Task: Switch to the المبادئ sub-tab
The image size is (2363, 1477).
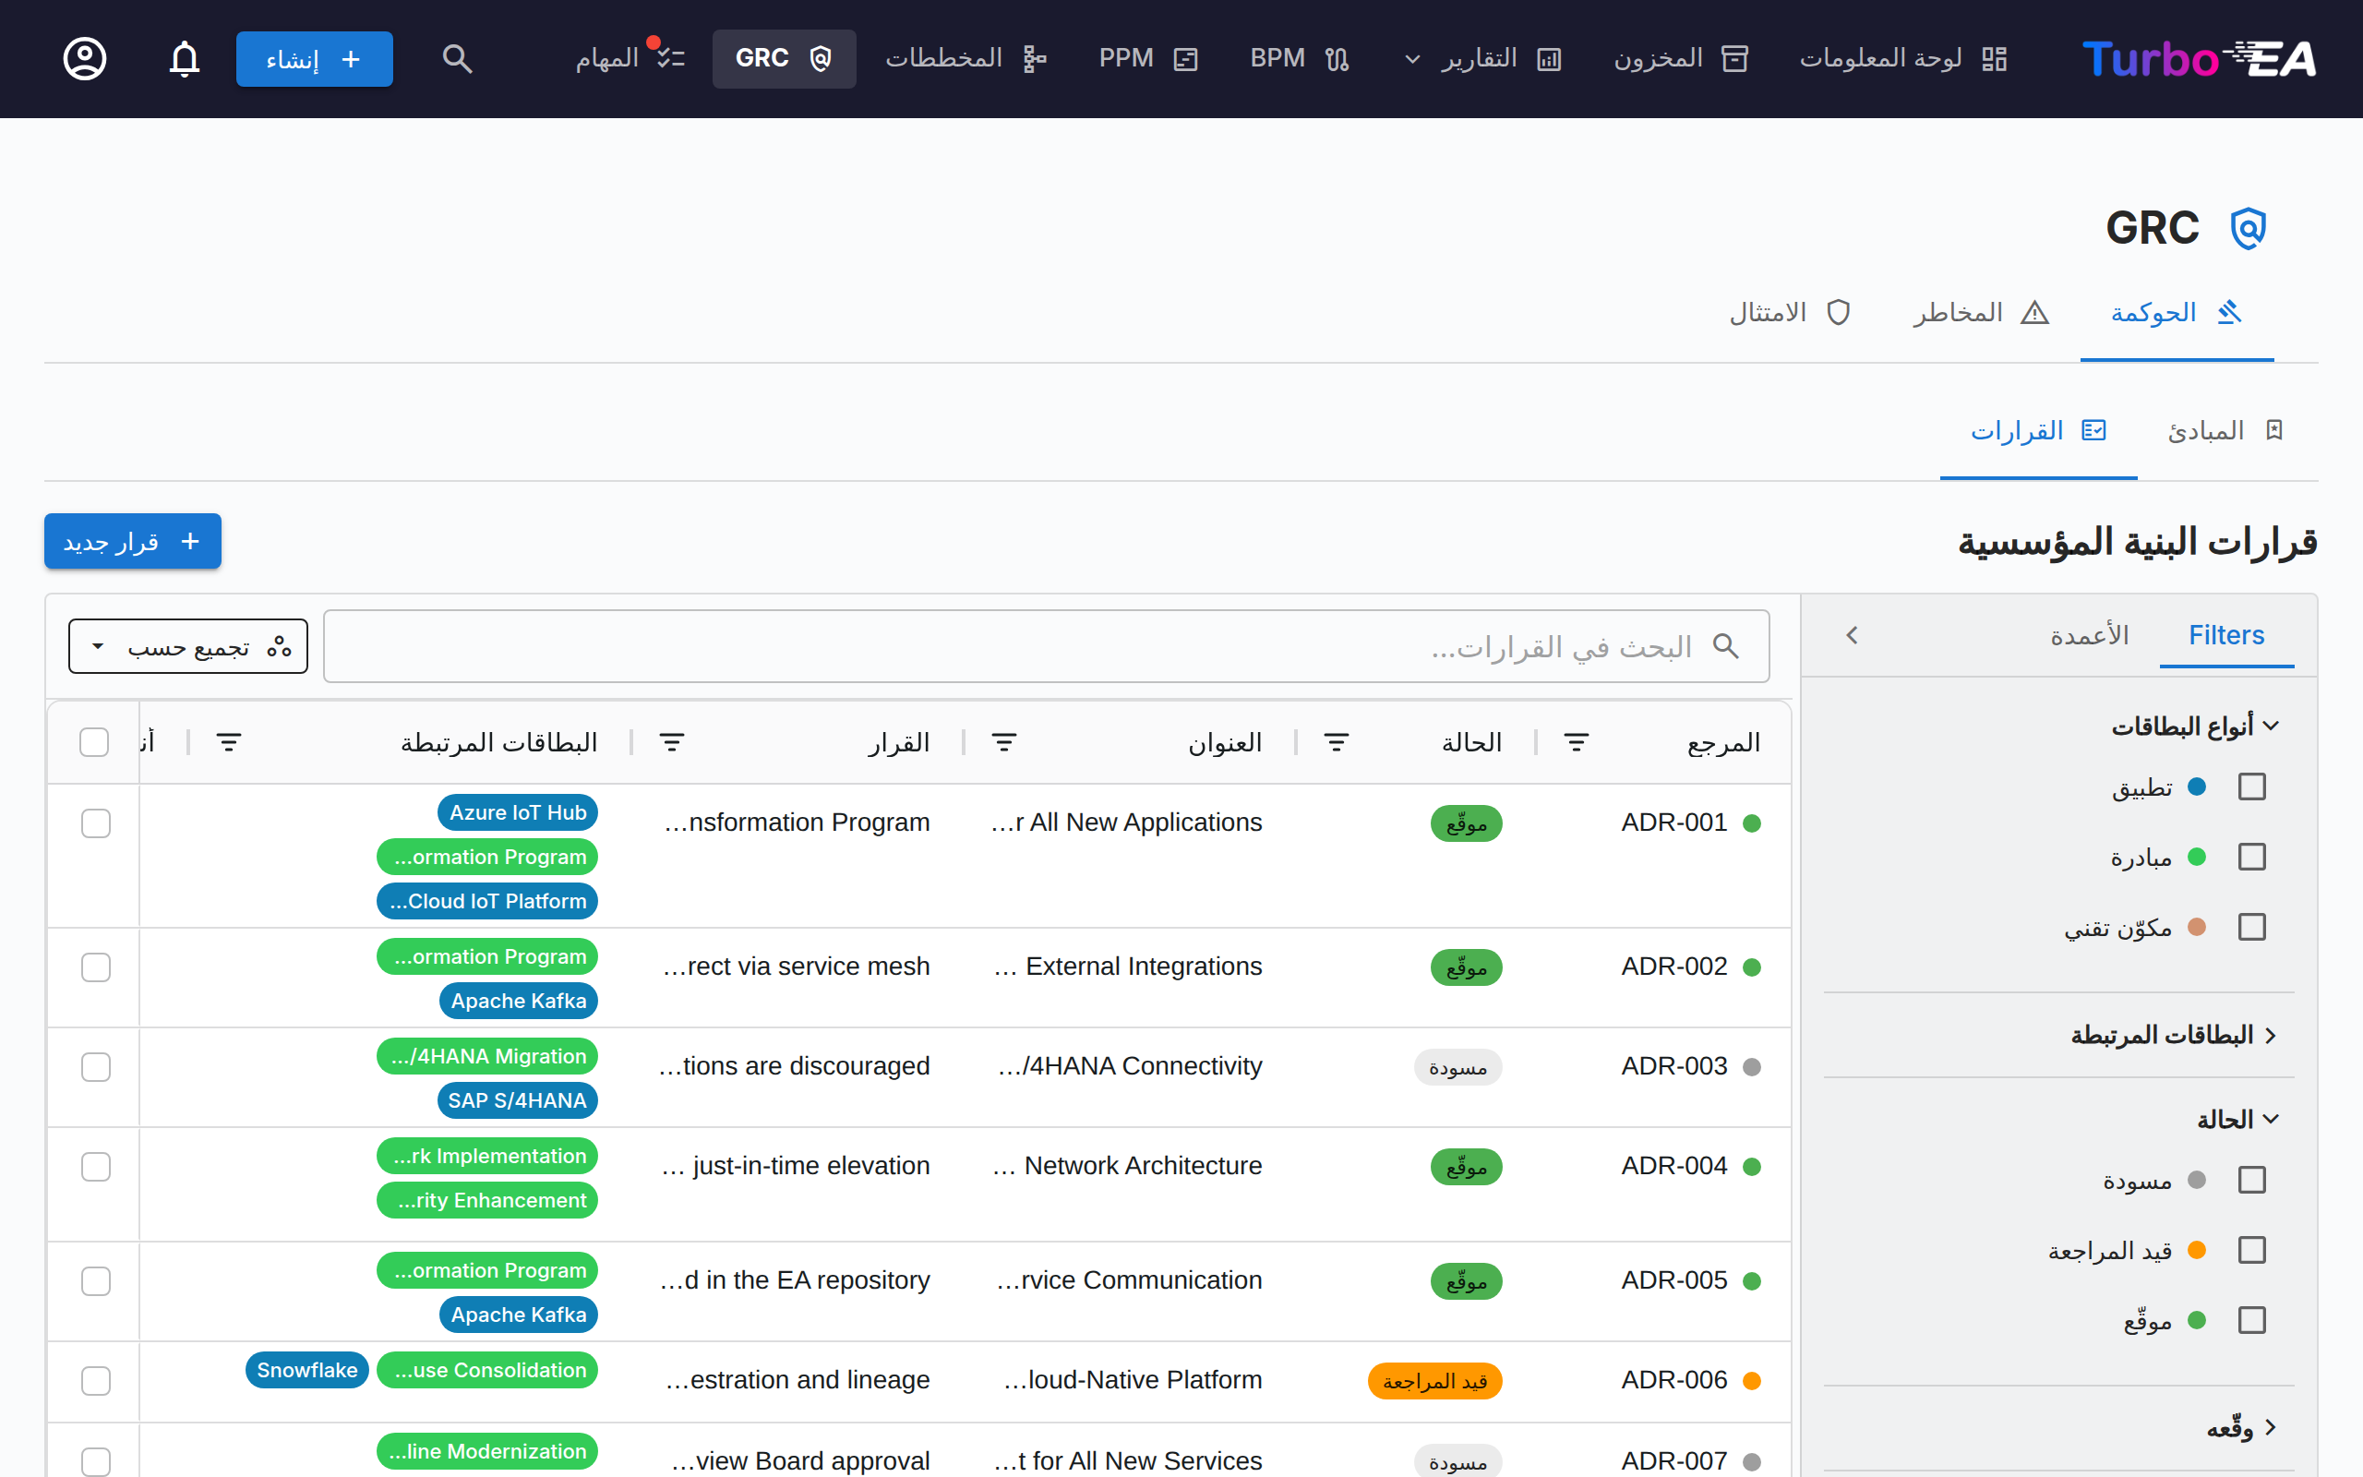Action: click(x=2226, y=431)
